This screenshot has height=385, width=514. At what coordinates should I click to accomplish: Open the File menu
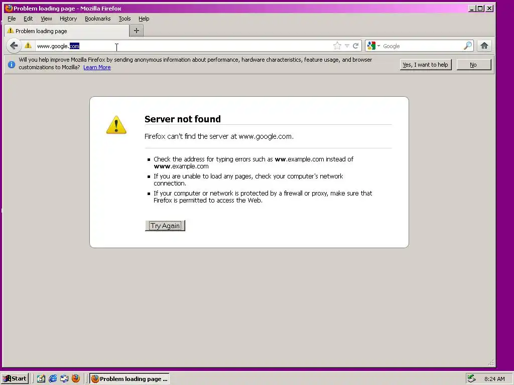12,19
